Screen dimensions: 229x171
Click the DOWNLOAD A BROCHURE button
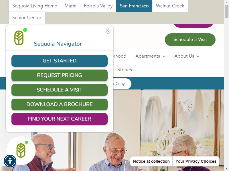click(60, 104)
